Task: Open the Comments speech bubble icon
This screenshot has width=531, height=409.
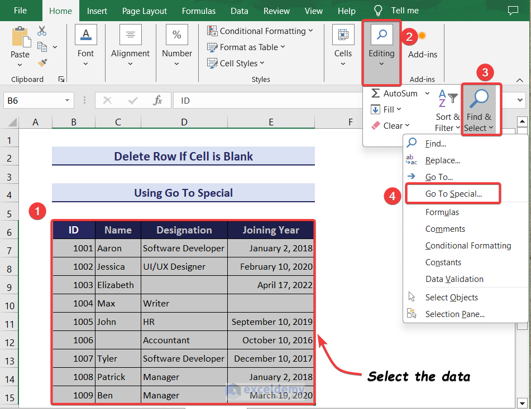Action: click(513, 11)
